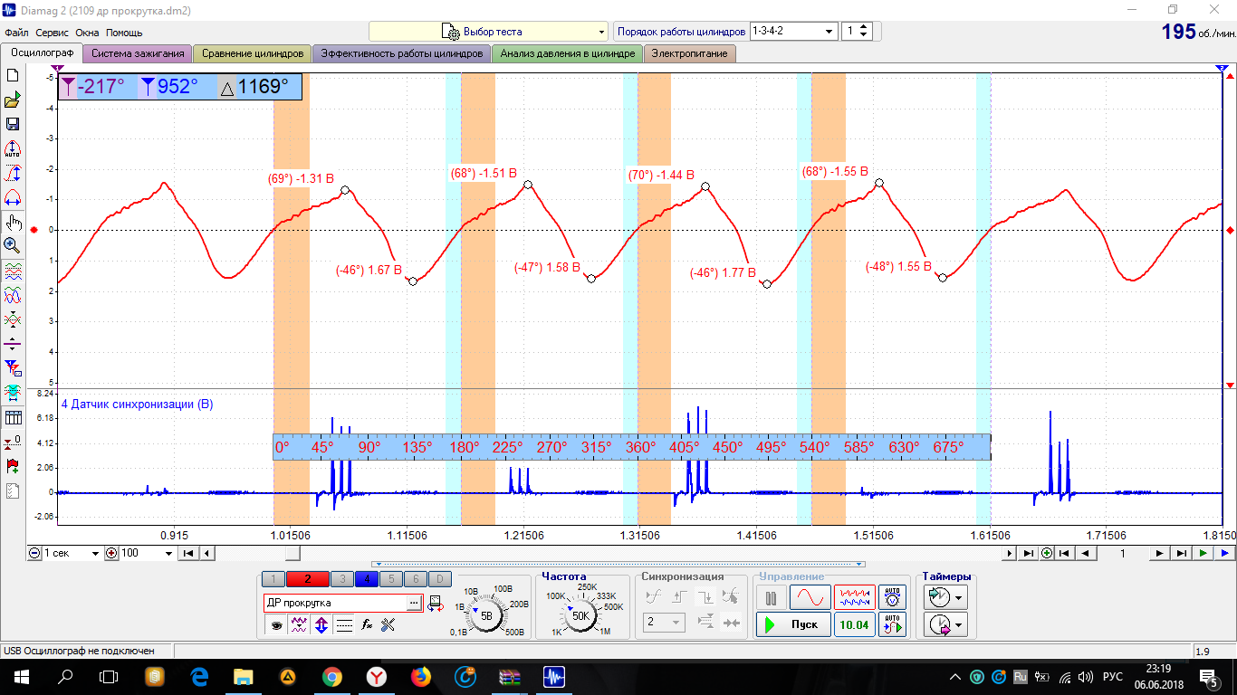1237x695 pixels.
Task: Click the frequency knob 50K
Action: tap(580, 615)
